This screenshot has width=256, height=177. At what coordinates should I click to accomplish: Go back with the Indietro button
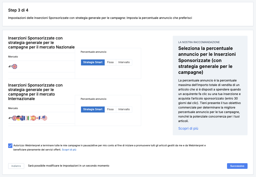[16, 166]
